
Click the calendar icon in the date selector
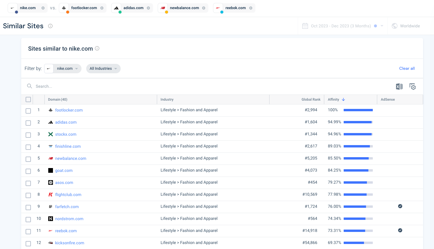point(305,26)
